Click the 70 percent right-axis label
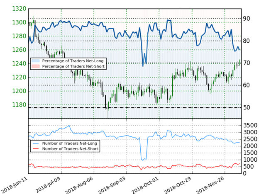 [x=247, y=63]
